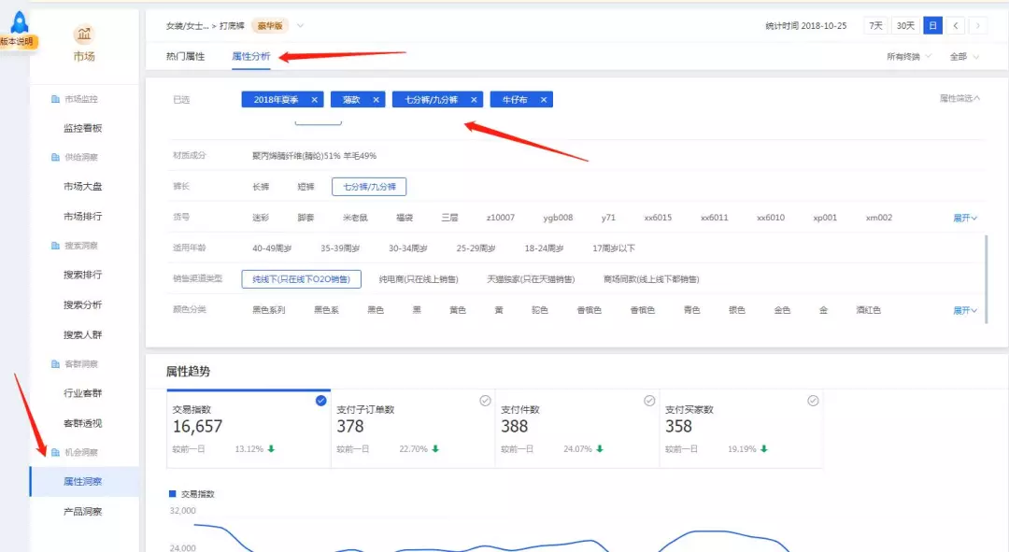
Task: Collapse the 属性筛选 panel
Action: [960, 98]
